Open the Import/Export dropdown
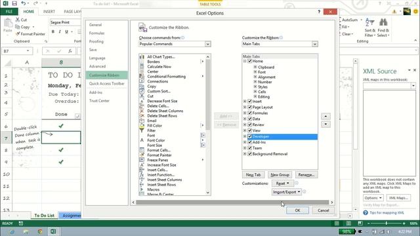 [x=286, y=192]
